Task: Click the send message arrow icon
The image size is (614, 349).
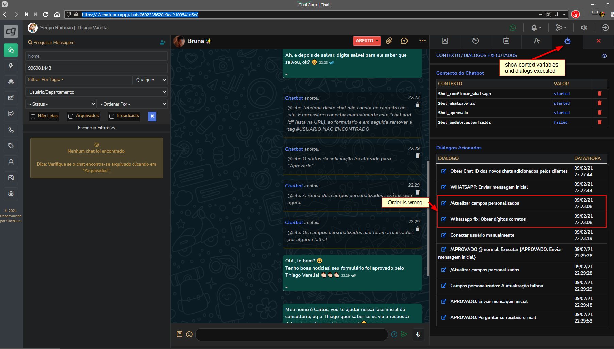Action: [x=404, y=334]
